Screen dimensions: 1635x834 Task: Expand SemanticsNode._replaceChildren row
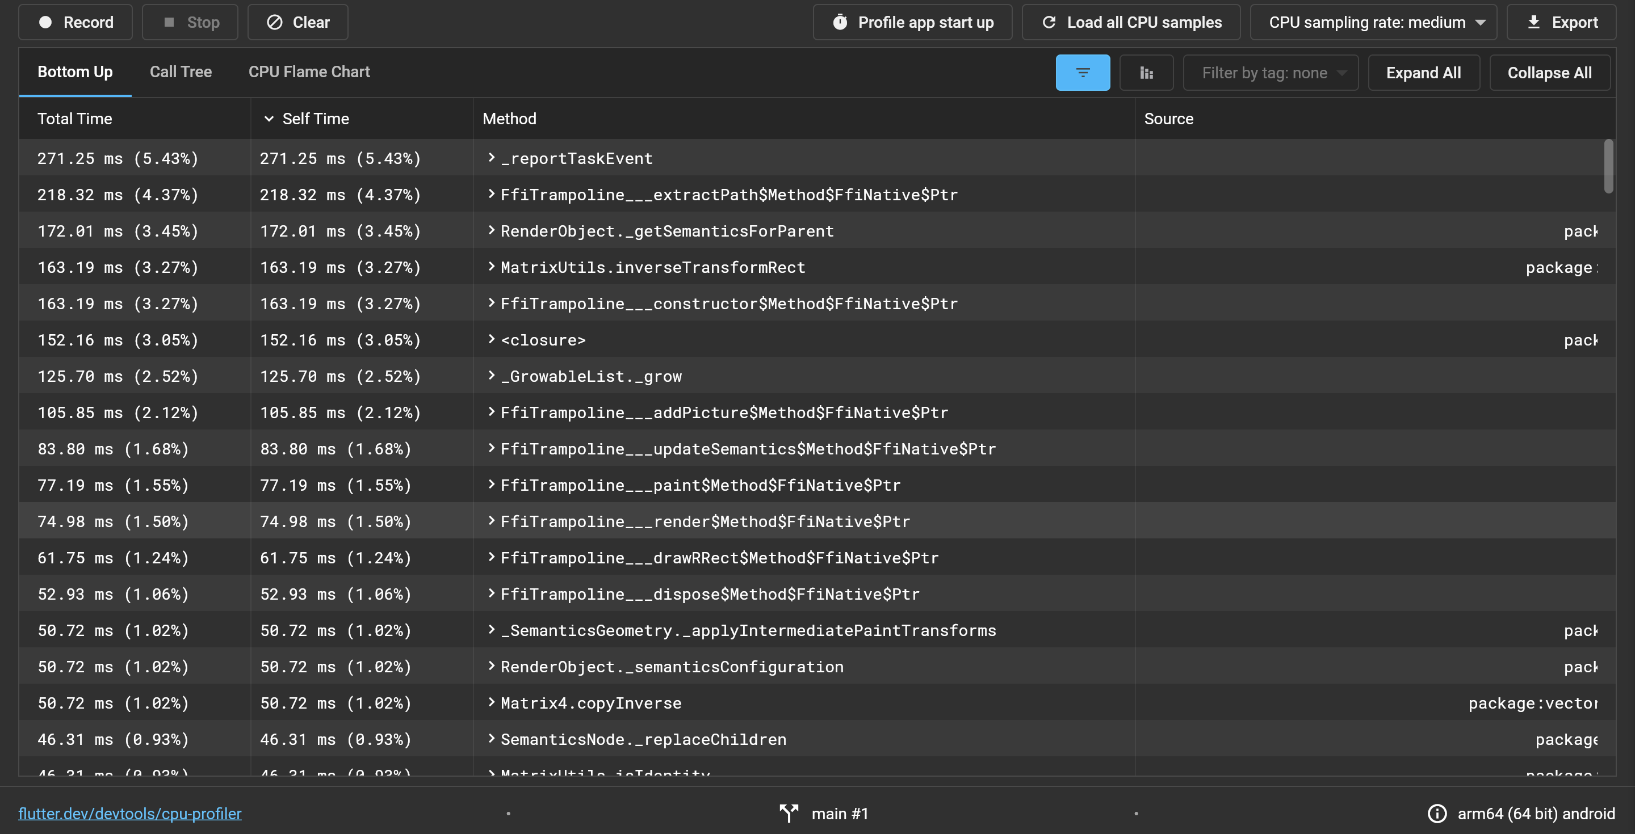click(x=491, y=739)
